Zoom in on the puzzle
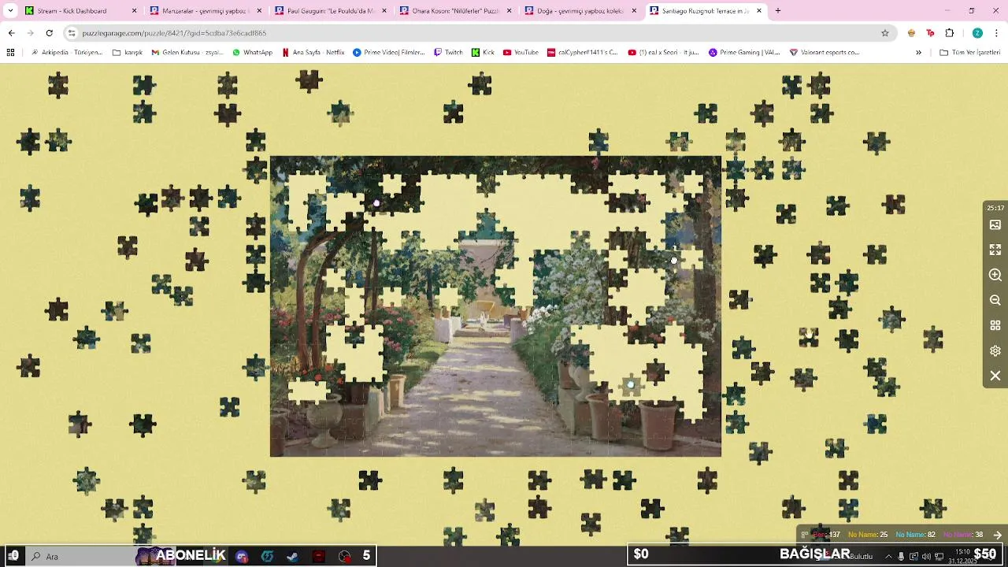This screenshot has height=567, width=1008. (x=995, y=275)
